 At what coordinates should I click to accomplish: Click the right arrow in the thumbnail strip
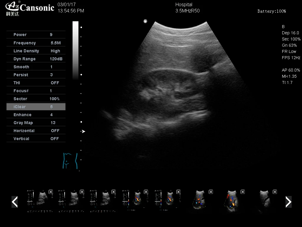[288, 202]
